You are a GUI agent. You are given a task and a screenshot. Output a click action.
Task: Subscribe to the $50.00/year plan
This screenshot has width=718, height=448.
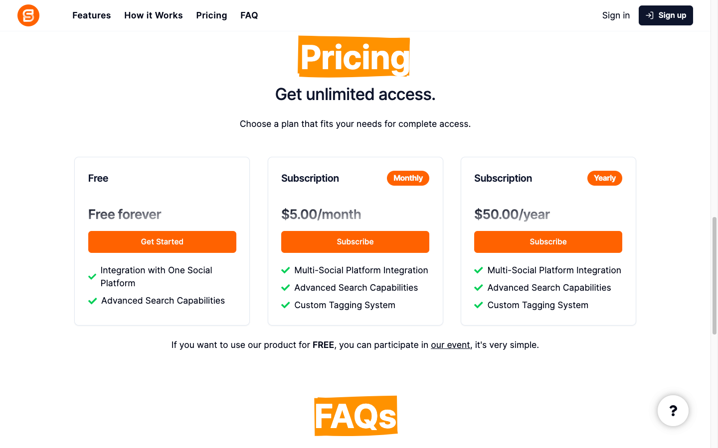coord(548,242)
